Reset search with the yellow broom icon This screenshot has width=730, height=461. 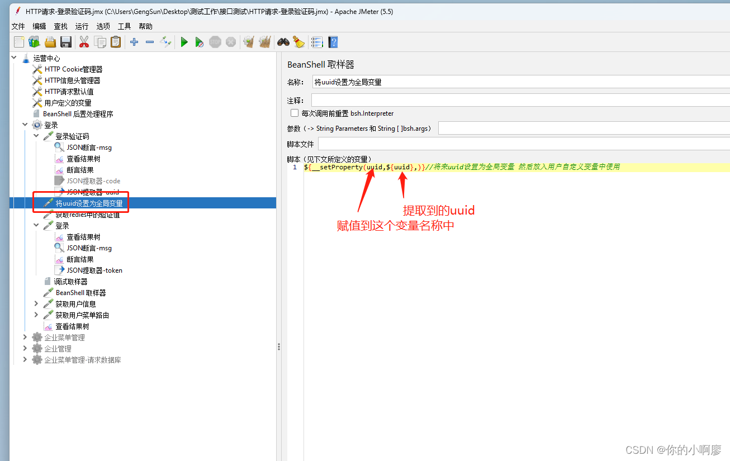[299, 42]
